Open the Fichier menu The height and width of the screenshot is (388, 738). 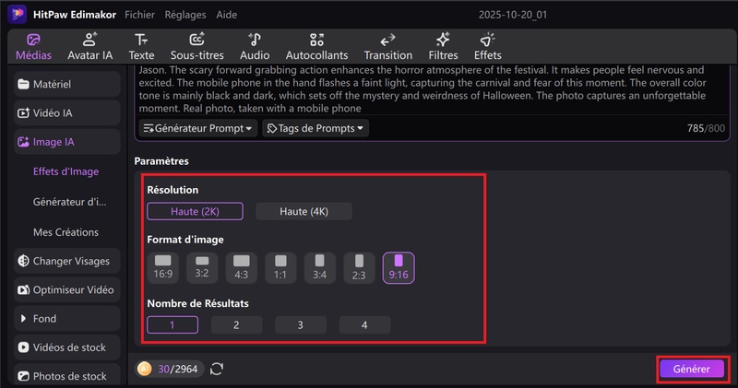click(x=139, y=16)
